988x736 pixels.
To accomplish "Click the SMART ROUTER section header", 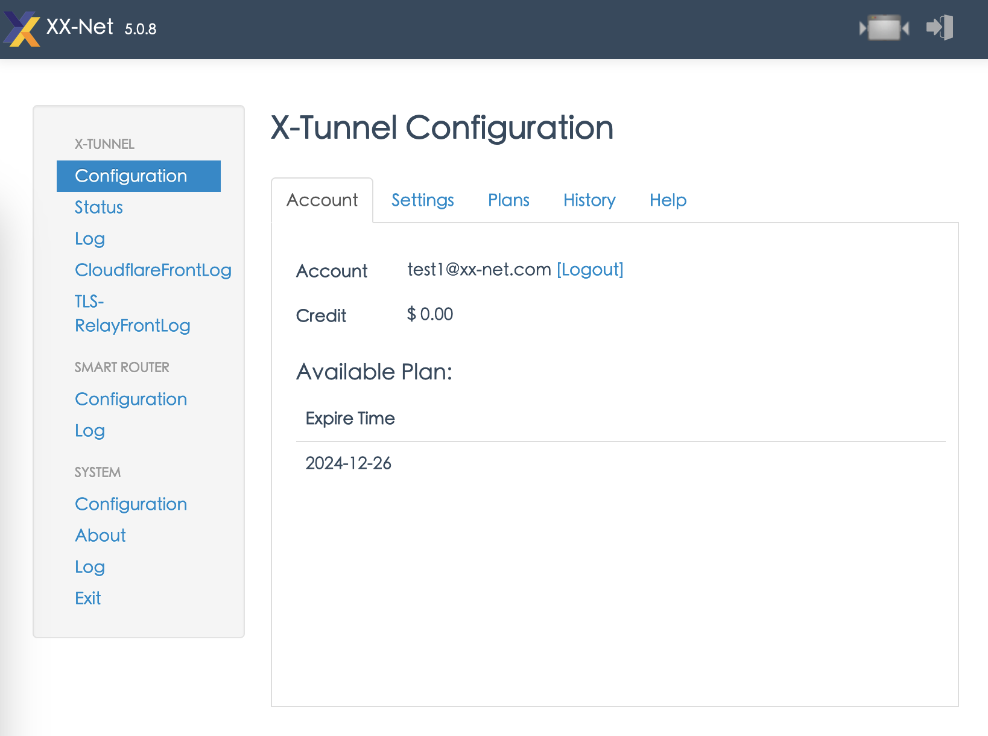I will click(122, 367).
